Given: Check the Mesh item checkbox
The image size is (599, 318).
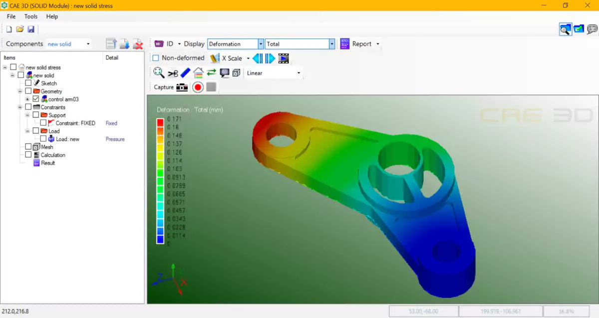Looking at the screenshot, I should point(28,147).
